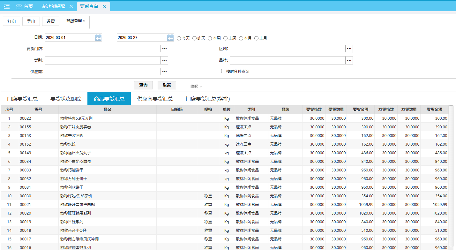
Task: Close the 新功能提醒 tab
Action: (71, 6)
